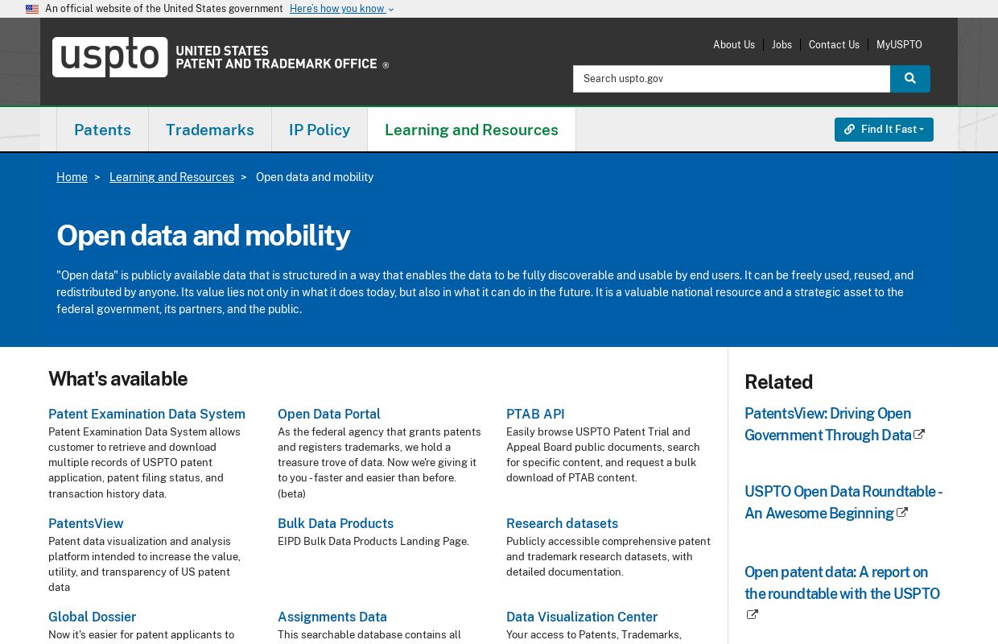Focus the Search uspto.gov field
The image size is (998, 644).
[732, 79]
